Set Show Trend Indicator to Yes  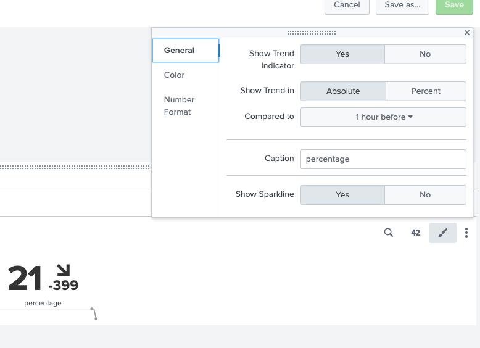click(342, 54)
